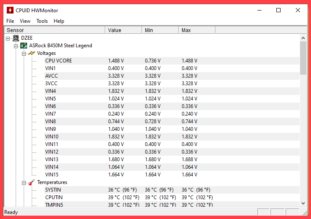Click the Ready status bar text

click(11, 212)
